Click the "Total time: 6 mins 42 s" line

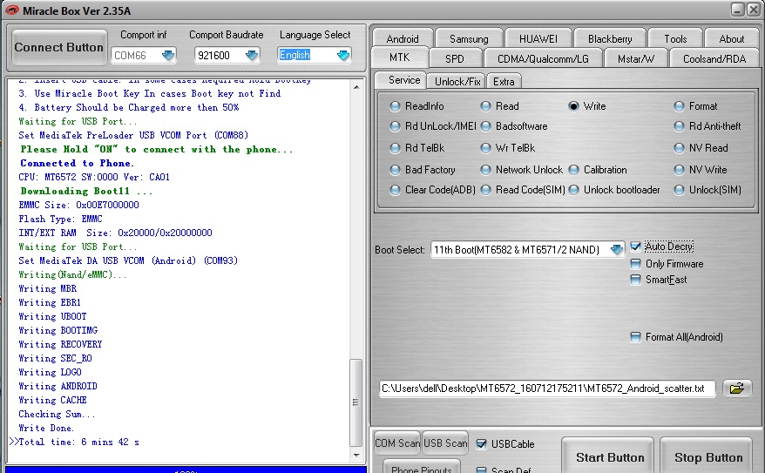pyautogui.click(x=78, y=442)
